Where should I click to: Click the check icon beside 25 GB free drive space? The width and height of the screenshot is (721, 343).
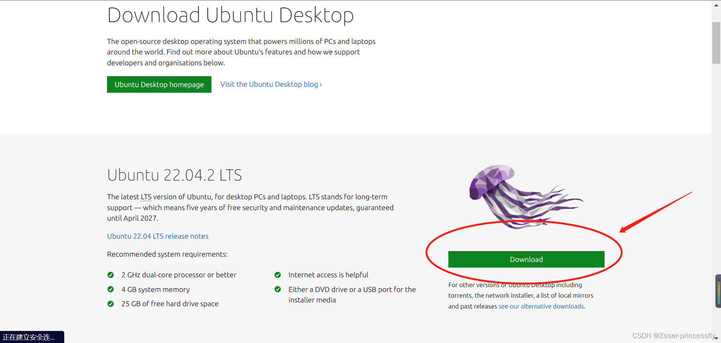pyautogui.click(x=111, y=304)
